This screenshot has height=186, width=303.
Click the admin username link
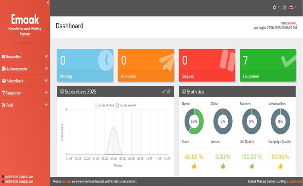pos(292,23)
